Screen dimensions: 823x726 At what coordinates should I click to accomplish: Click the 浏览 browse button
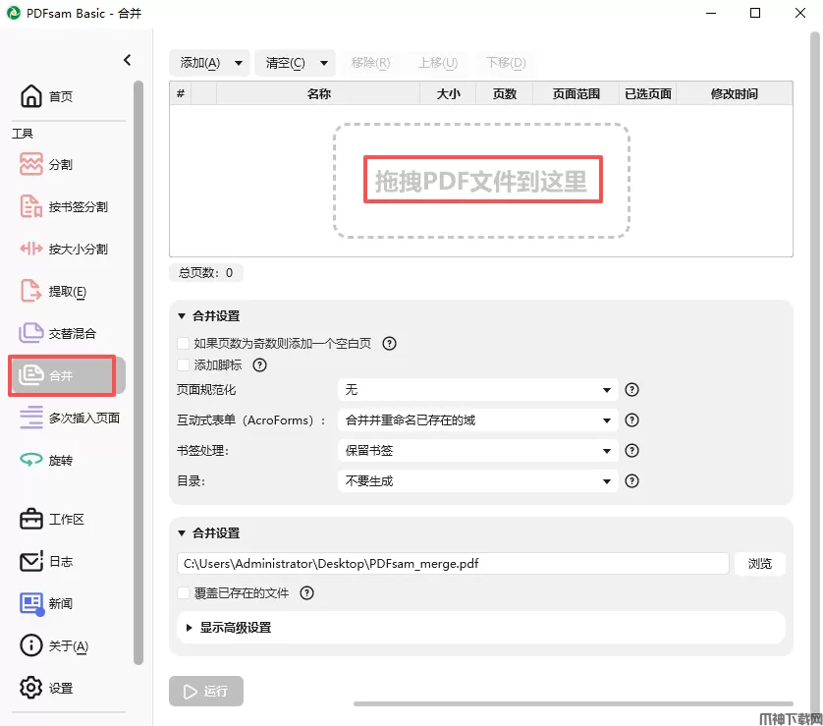pyautogui.click(x=760, y=564)
